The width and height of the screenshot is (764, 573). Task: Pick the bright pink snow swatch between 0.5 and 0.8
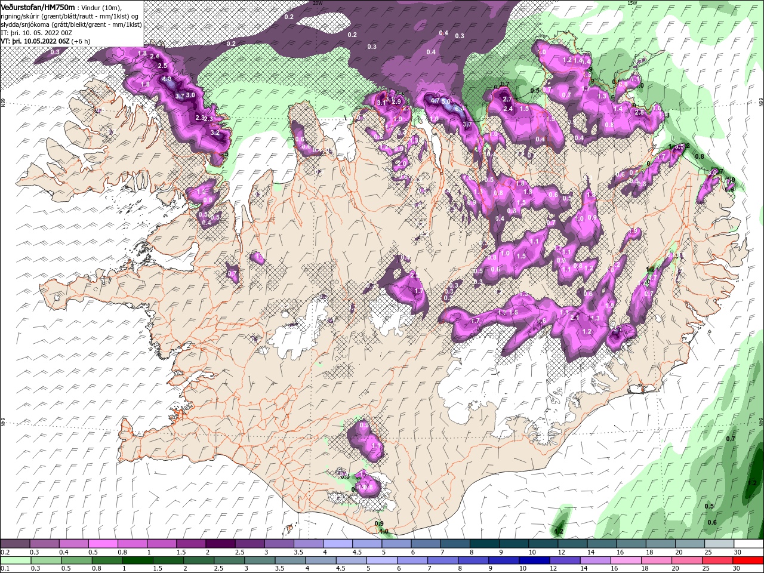pyautogui.click(x=103, y=544)
